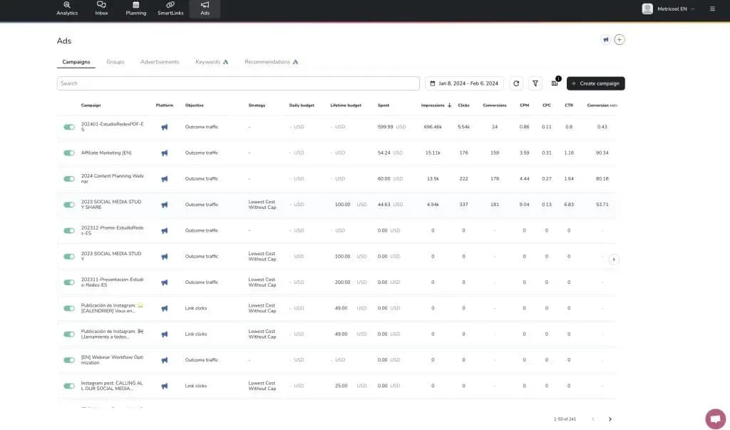Open the date range picker Jan 8 - Feb 6
Image resolution: width=730 pixels, height=430 pixels.
click(x=464, y=83)
